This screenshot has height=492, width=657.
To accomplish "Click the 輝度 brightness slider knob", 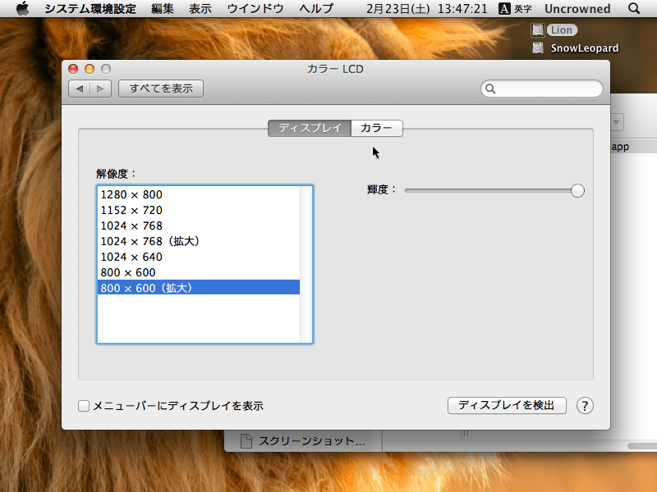I will point(577,190).
